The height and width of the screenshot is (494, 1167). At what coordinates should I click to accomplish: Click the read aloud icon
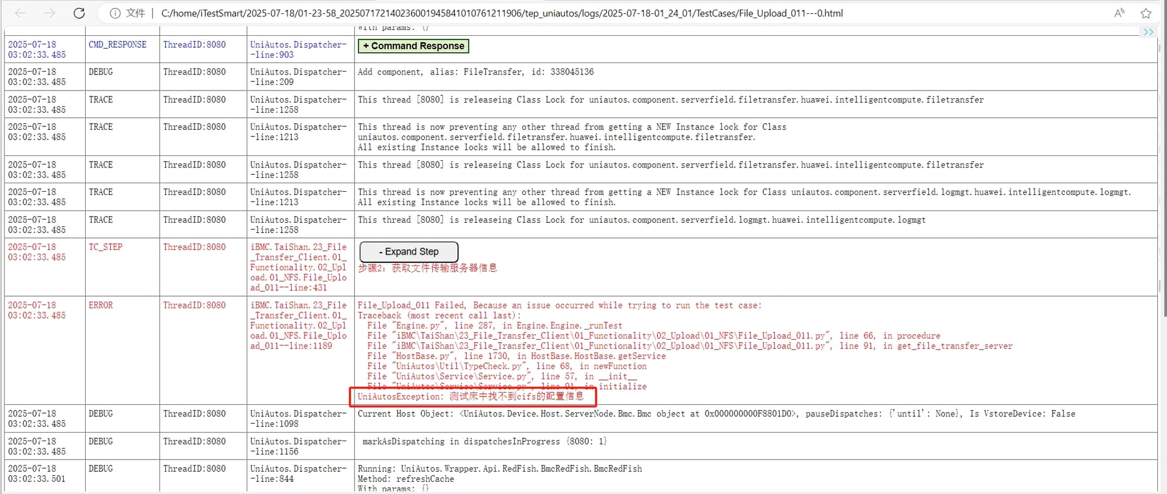[x=1119, y=13]
